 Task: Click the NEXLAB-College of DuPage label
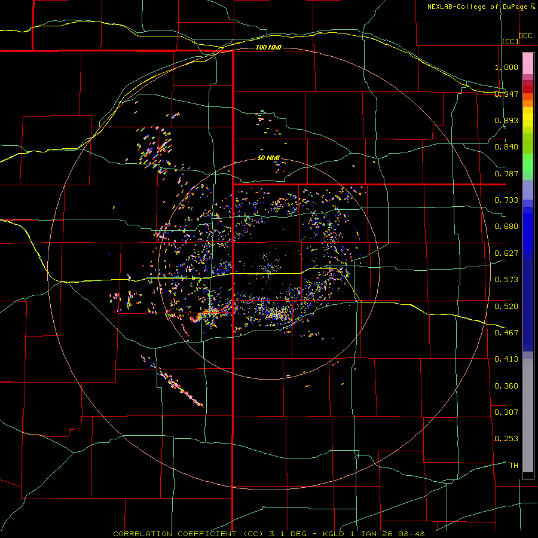point(477,7)
